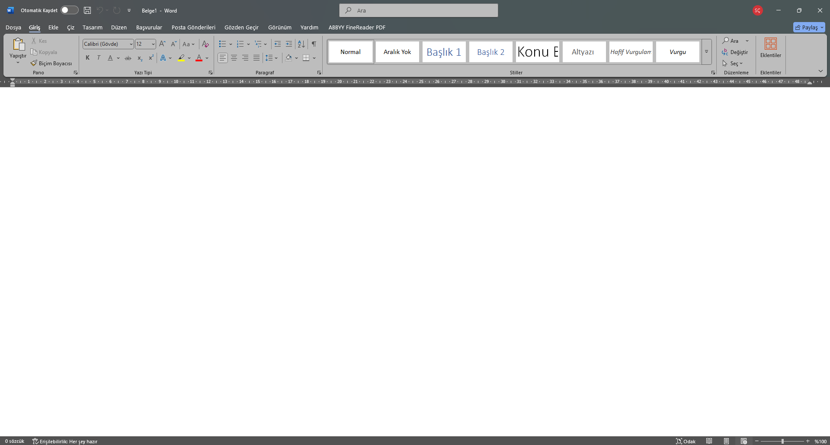830x445 pixels.
Task: Click the Ara find button in Düzenleme
Action: 731,41
